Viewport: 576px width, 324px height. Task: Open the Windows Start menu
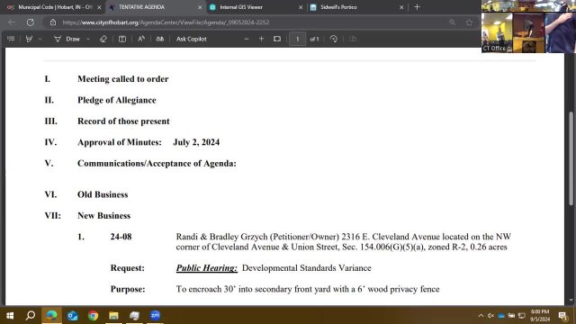point(10,316)
